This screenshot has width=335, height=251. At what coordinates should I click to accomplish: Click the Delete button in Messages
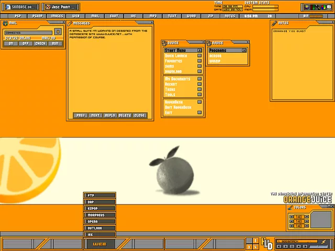[x=125, y=115]
